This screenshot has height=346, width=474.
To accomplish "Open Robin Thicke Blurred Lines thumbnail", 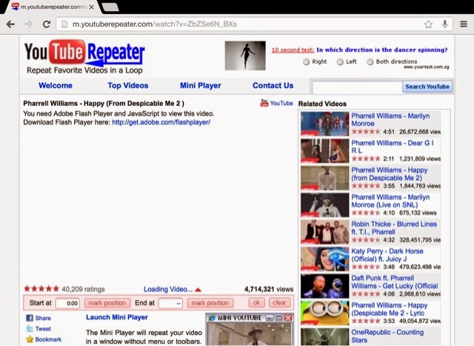I will pos(324,232).
